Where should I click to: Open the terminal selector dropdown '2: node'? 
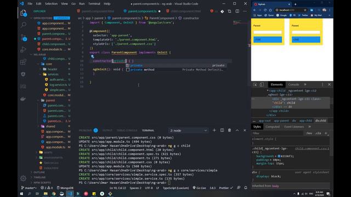(x=189, y=130)
